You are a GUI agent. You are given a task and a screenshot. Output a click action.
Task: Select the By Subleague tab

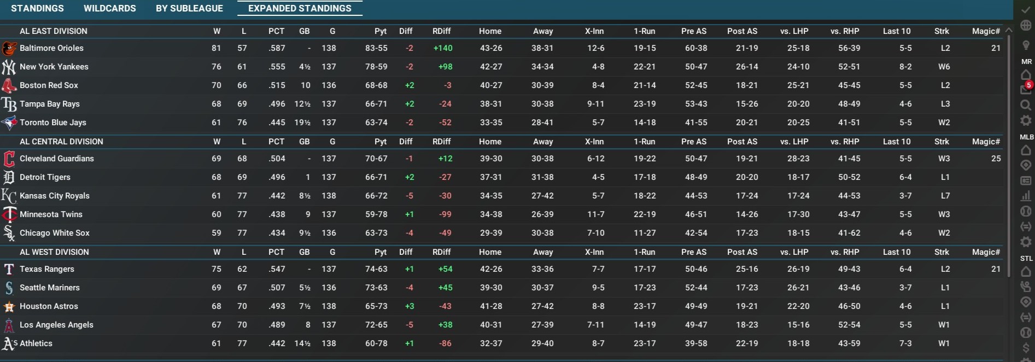point(189,8)
